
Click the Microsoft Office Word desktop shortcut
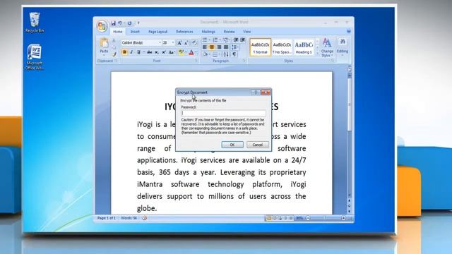point(35,56)
